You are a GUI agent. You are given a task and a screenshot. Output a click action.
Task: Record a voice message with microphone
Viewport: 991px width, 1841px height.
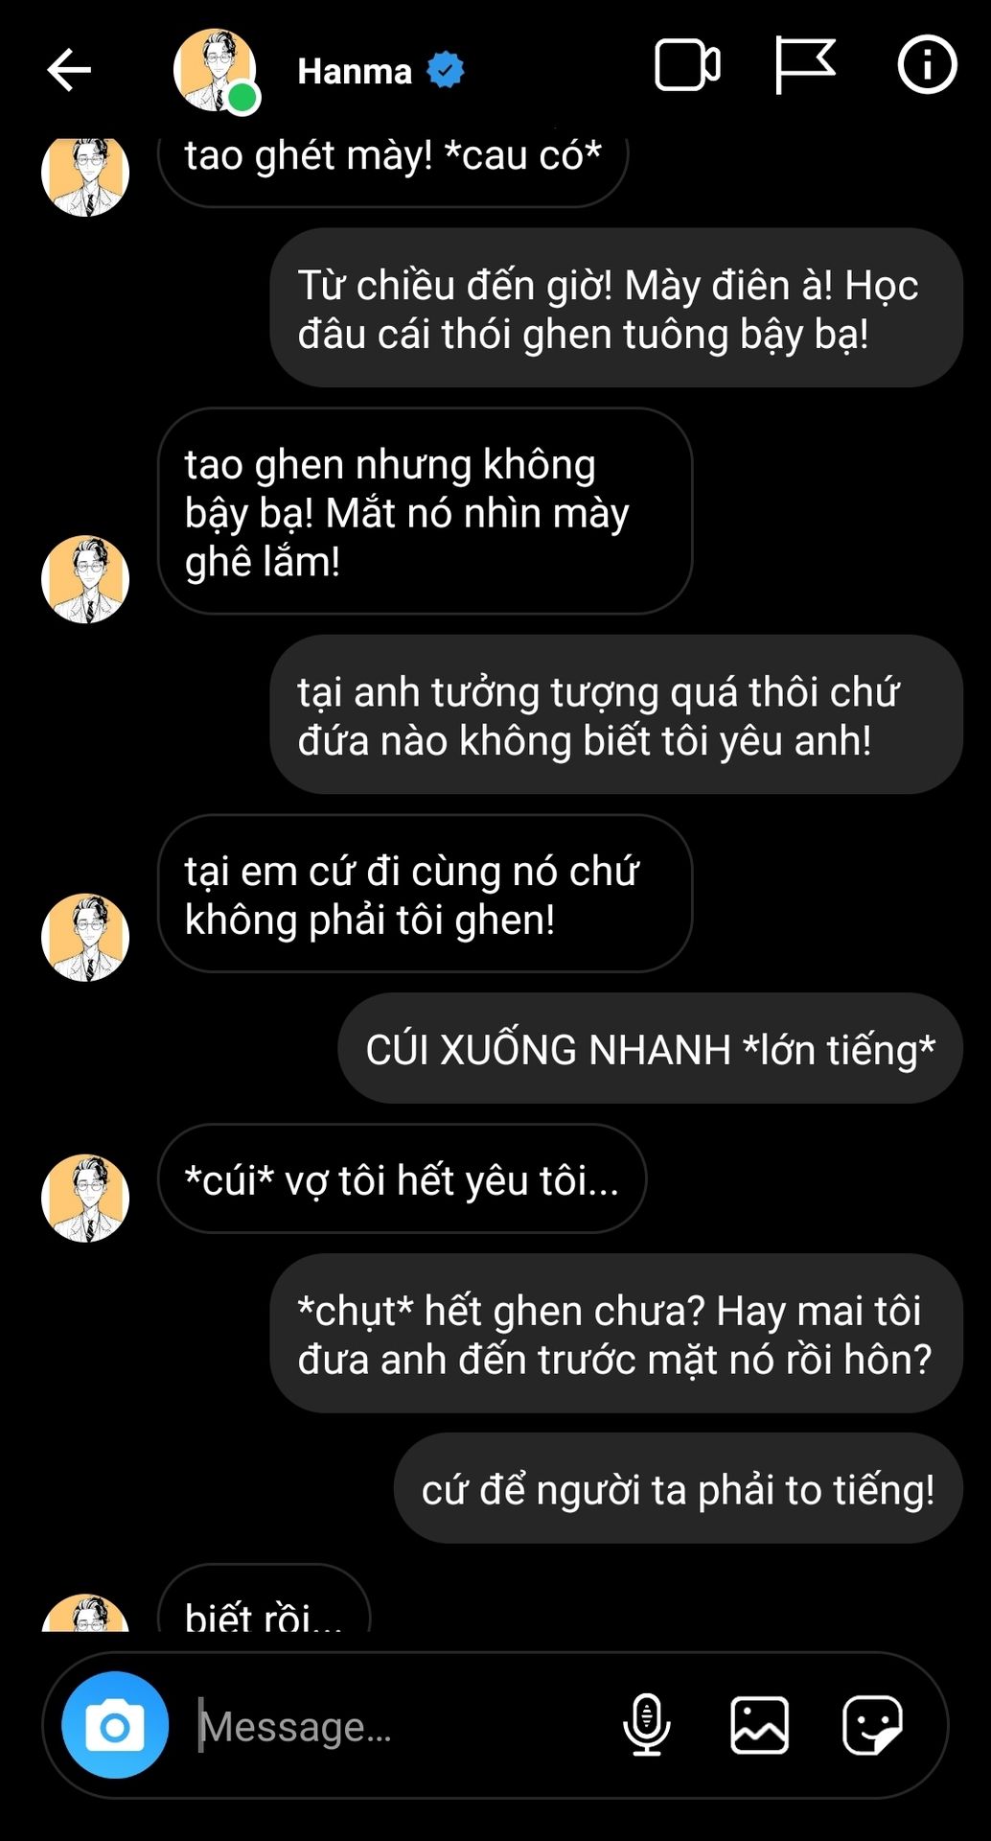click(647, 1724)
